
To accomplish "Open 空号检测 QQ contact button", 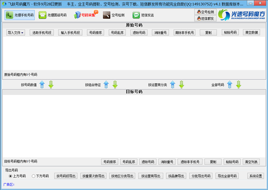I will (205, 12).
